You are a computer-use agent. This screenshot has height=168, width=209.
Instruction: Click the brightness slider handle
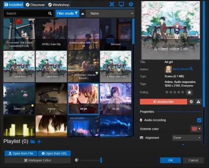point(101,160)
